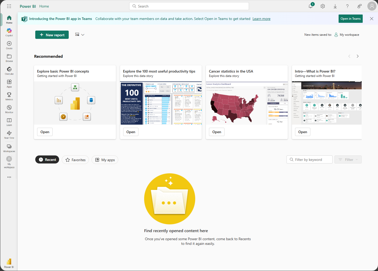Click 'Explore basic Power BI concepts' title
Screen dimensions: 378x271
63,71
